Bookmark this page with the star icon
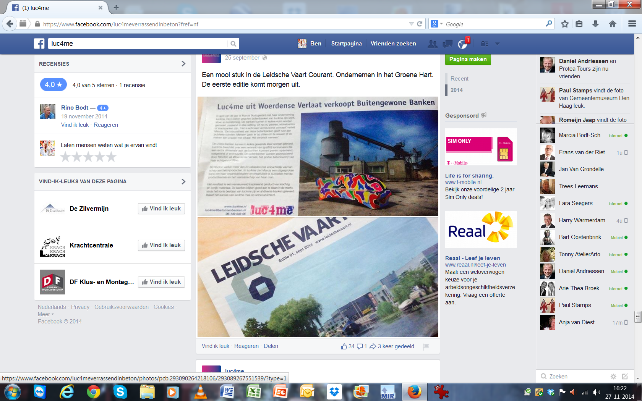This screenshot has height=401, width=642. click(565, 24)
